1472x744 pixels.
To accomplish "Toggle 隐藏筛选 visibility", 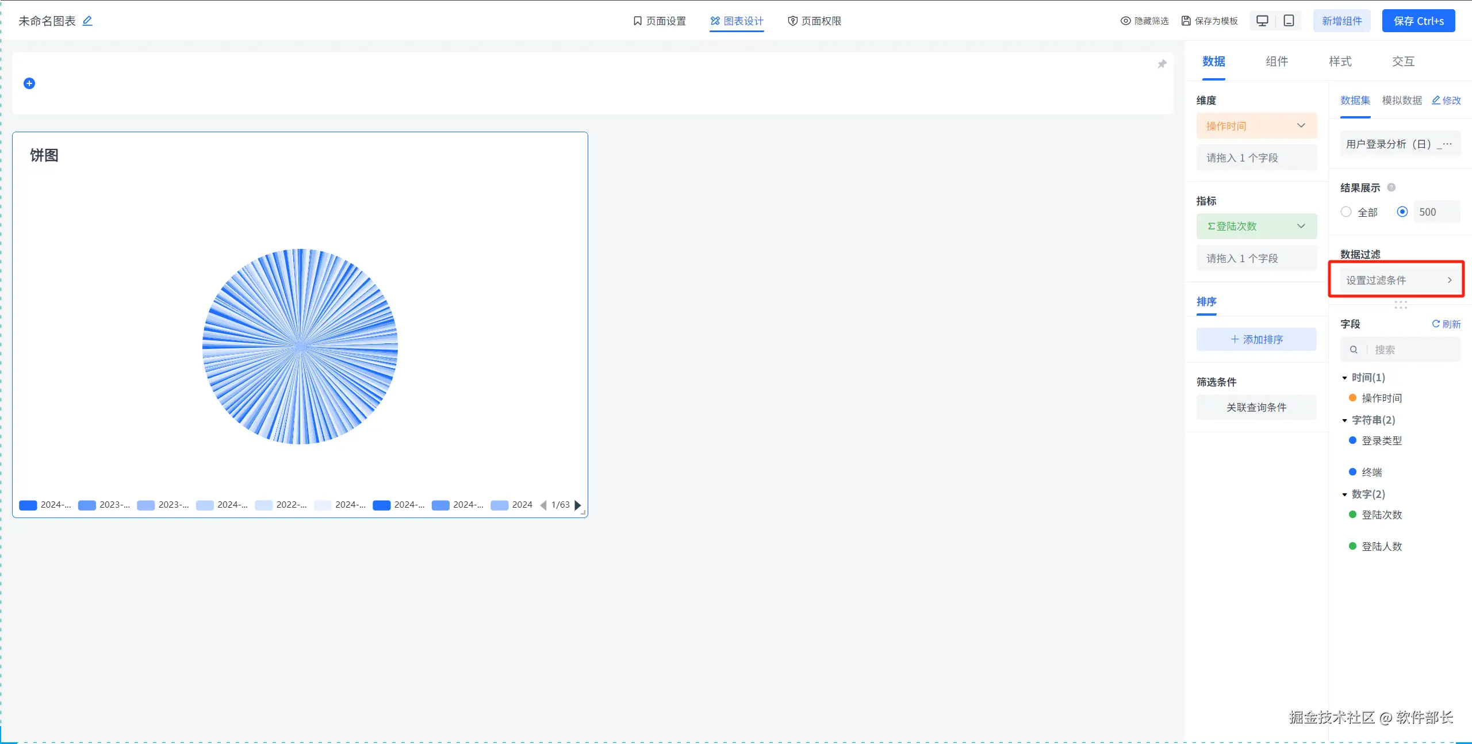I will pos(1144,21).
